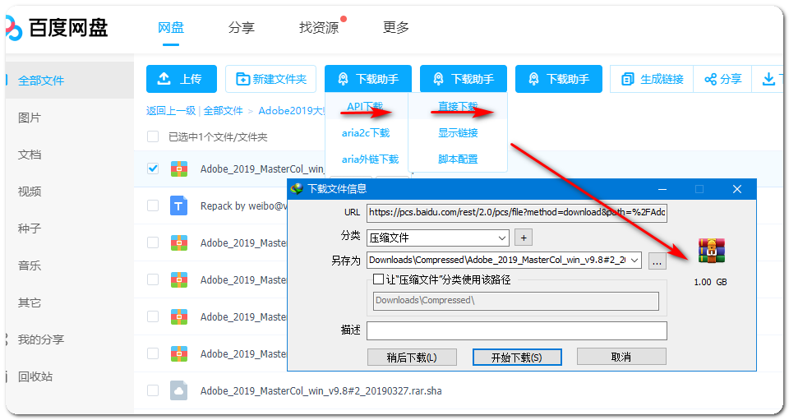Click the IDM icon in dialog title bar
This screenshot has height=420, width=789.
pyautogui.click(x=297, y=189)
